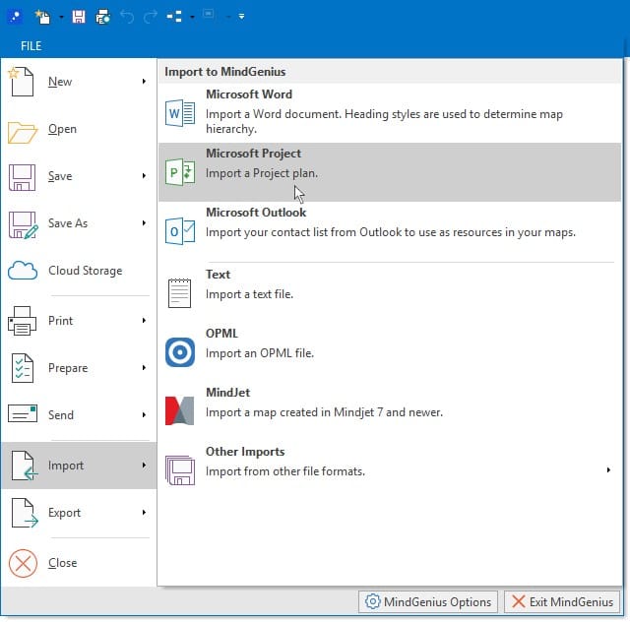Image resolution: width=630 pixels, height=622 pixels.
Task: Choose OPML import option
Action: (x=390, y=352)
